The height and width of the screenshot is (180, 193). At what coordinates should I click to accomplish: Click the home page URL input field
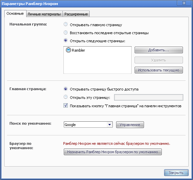[149, 98]
